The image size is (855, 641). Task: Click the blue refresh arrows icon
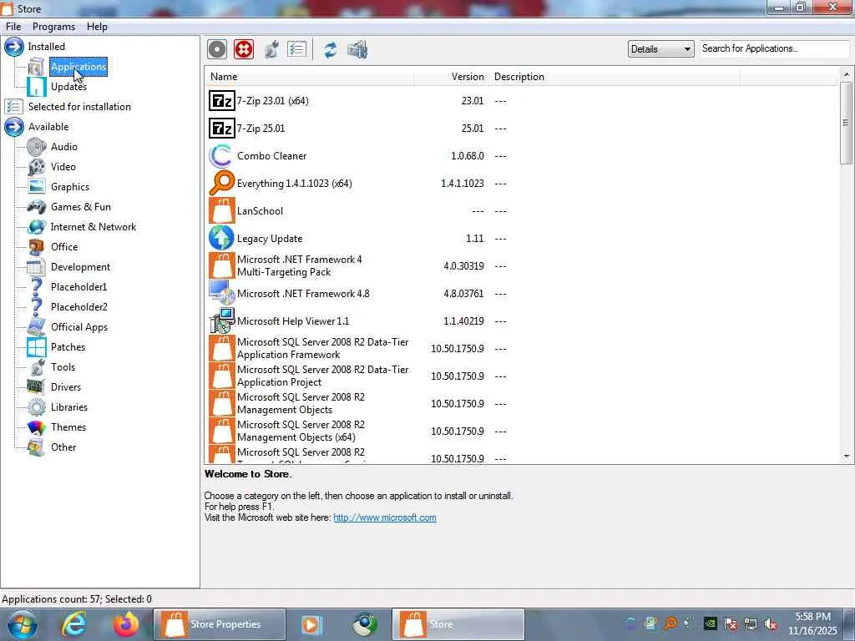point(331,49)
